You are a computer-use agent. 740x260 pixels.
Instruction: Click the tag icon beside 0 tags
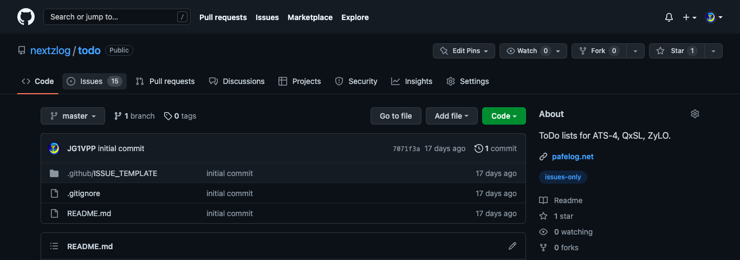tap(168, 116)
